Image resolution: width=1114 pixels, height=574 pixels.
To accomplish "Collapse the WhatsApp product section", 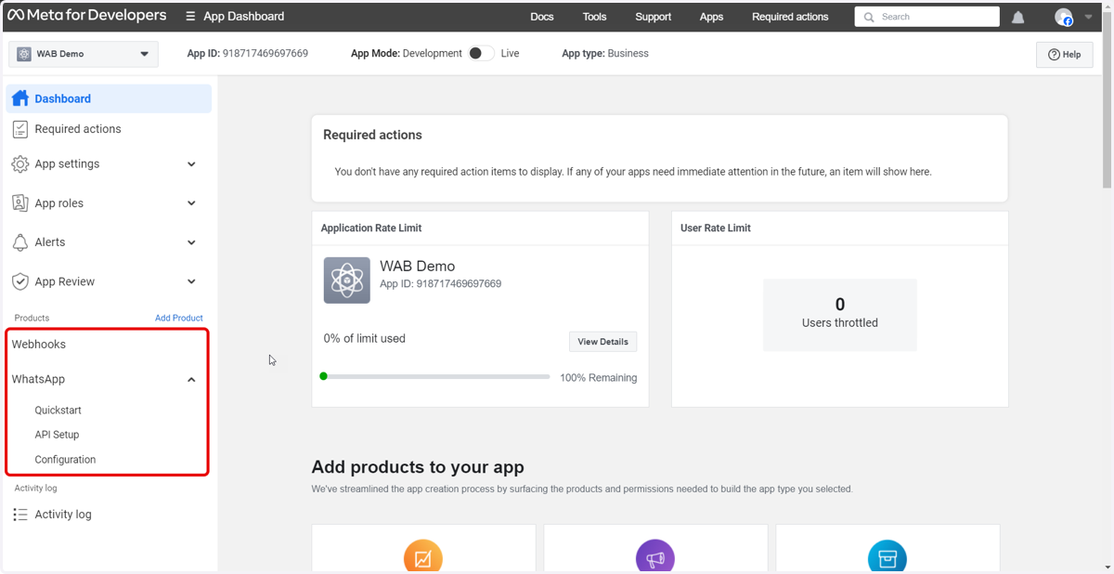I will pyautogui.click(x=191, y=380).
